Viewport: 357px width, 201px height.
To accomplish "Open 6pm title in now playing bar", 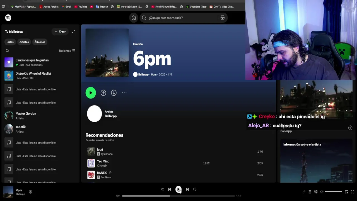I will (19, 190).
